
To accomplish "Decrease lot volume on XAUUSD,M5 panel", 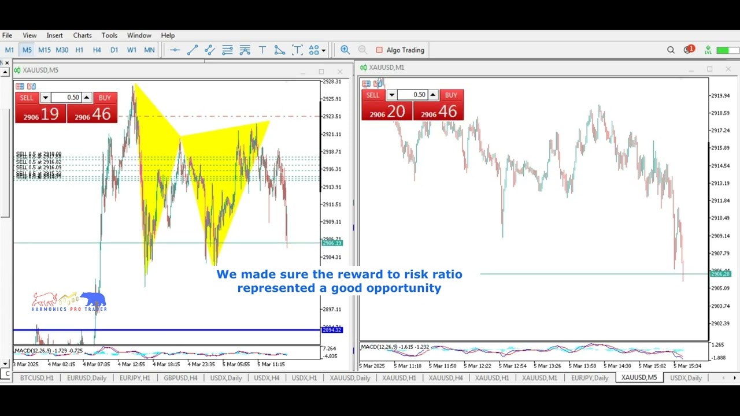I will [45, 98].
